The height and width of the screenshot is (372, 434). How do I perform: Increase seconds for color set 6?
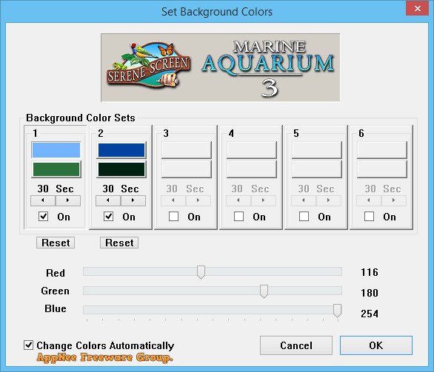click(394, 200)
